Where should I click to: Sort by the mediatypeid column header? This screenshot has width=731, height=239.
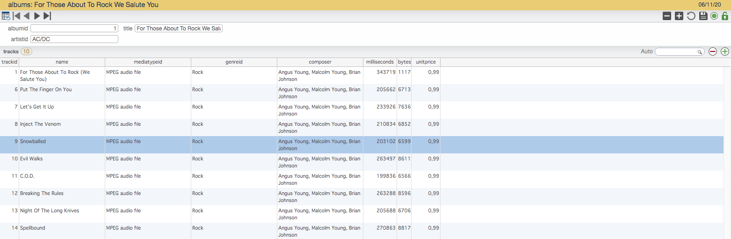click(148, 62)
